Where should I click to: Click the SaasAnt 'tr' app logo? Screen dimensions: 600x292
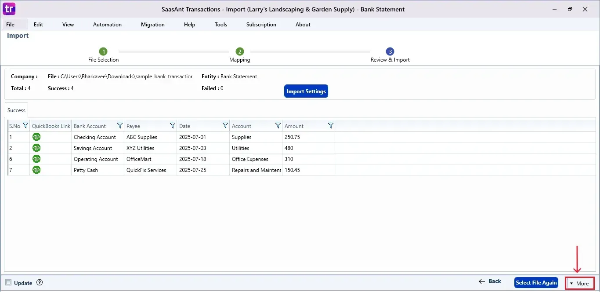pos(9,9)
